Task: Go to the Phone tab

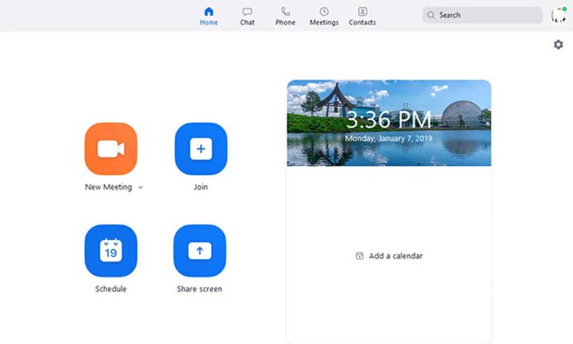Action: (x=285, y=16)
